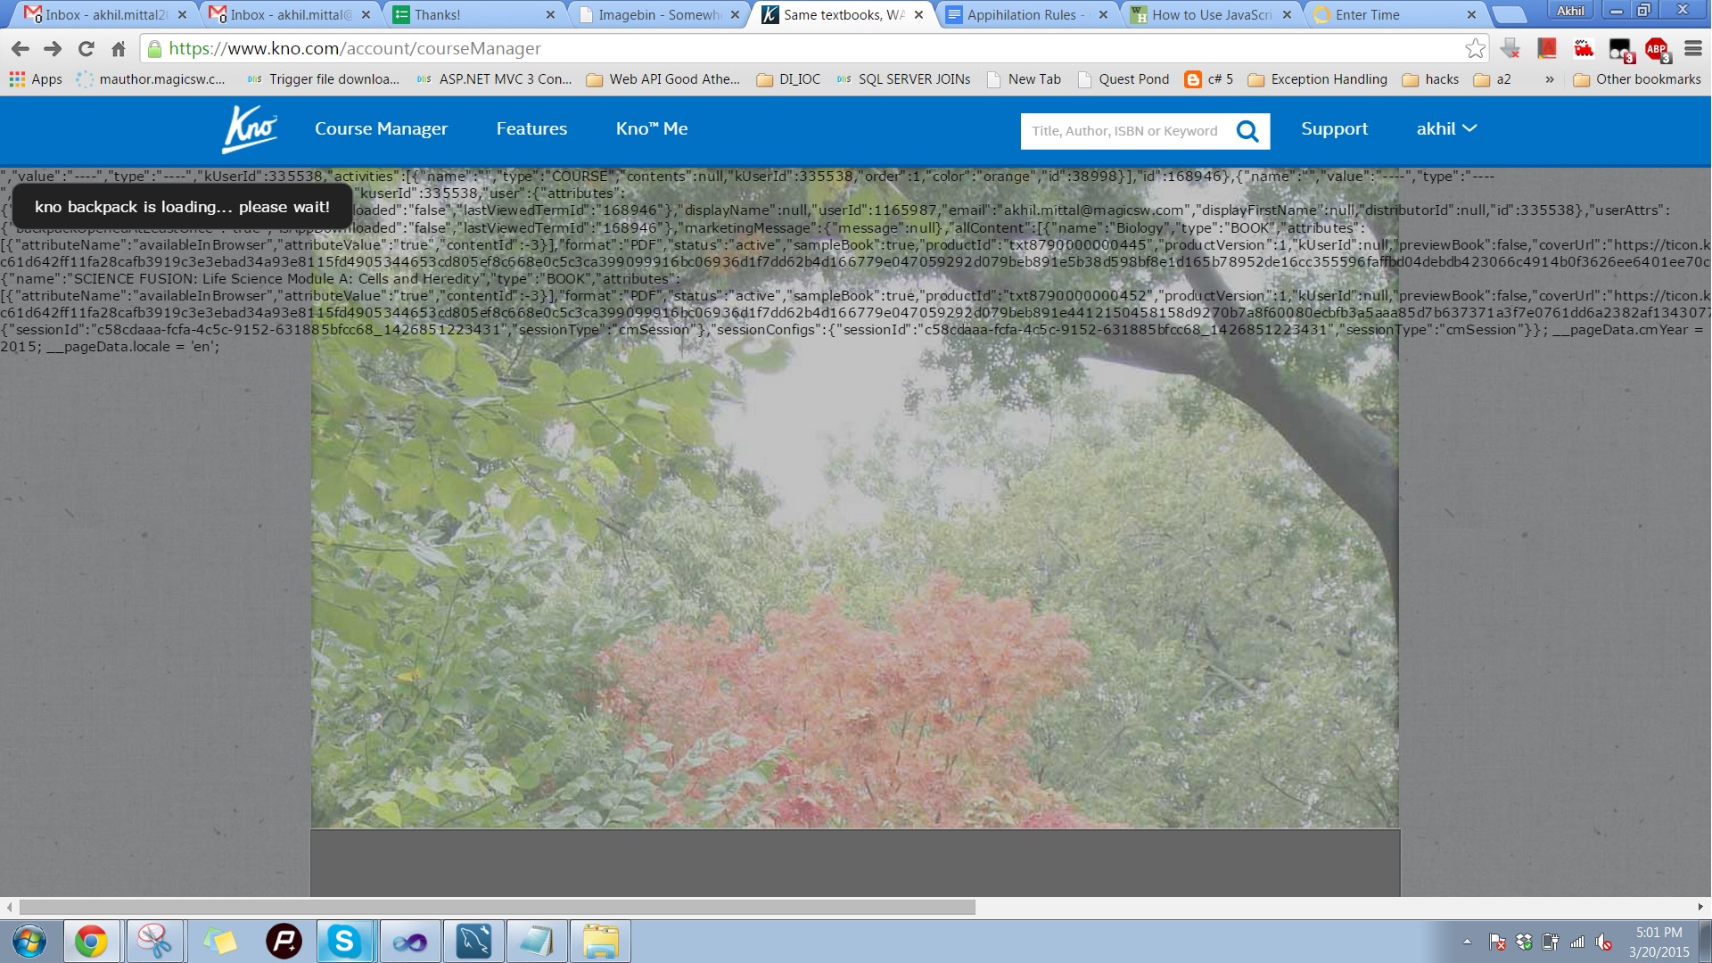
Task: Click the Adblock Plus extension icon
Action: [1657, 50]
